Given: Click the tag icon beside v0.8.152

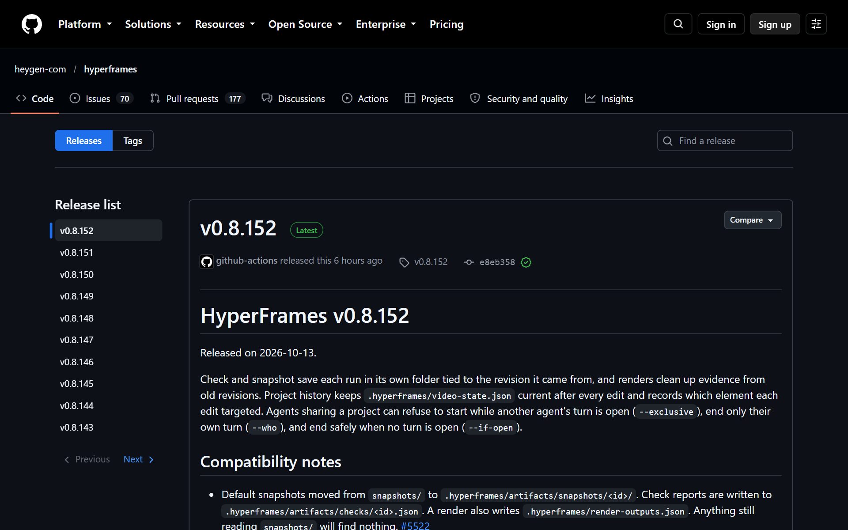Looking at the screenshot, I should click(x=404, y=262).
